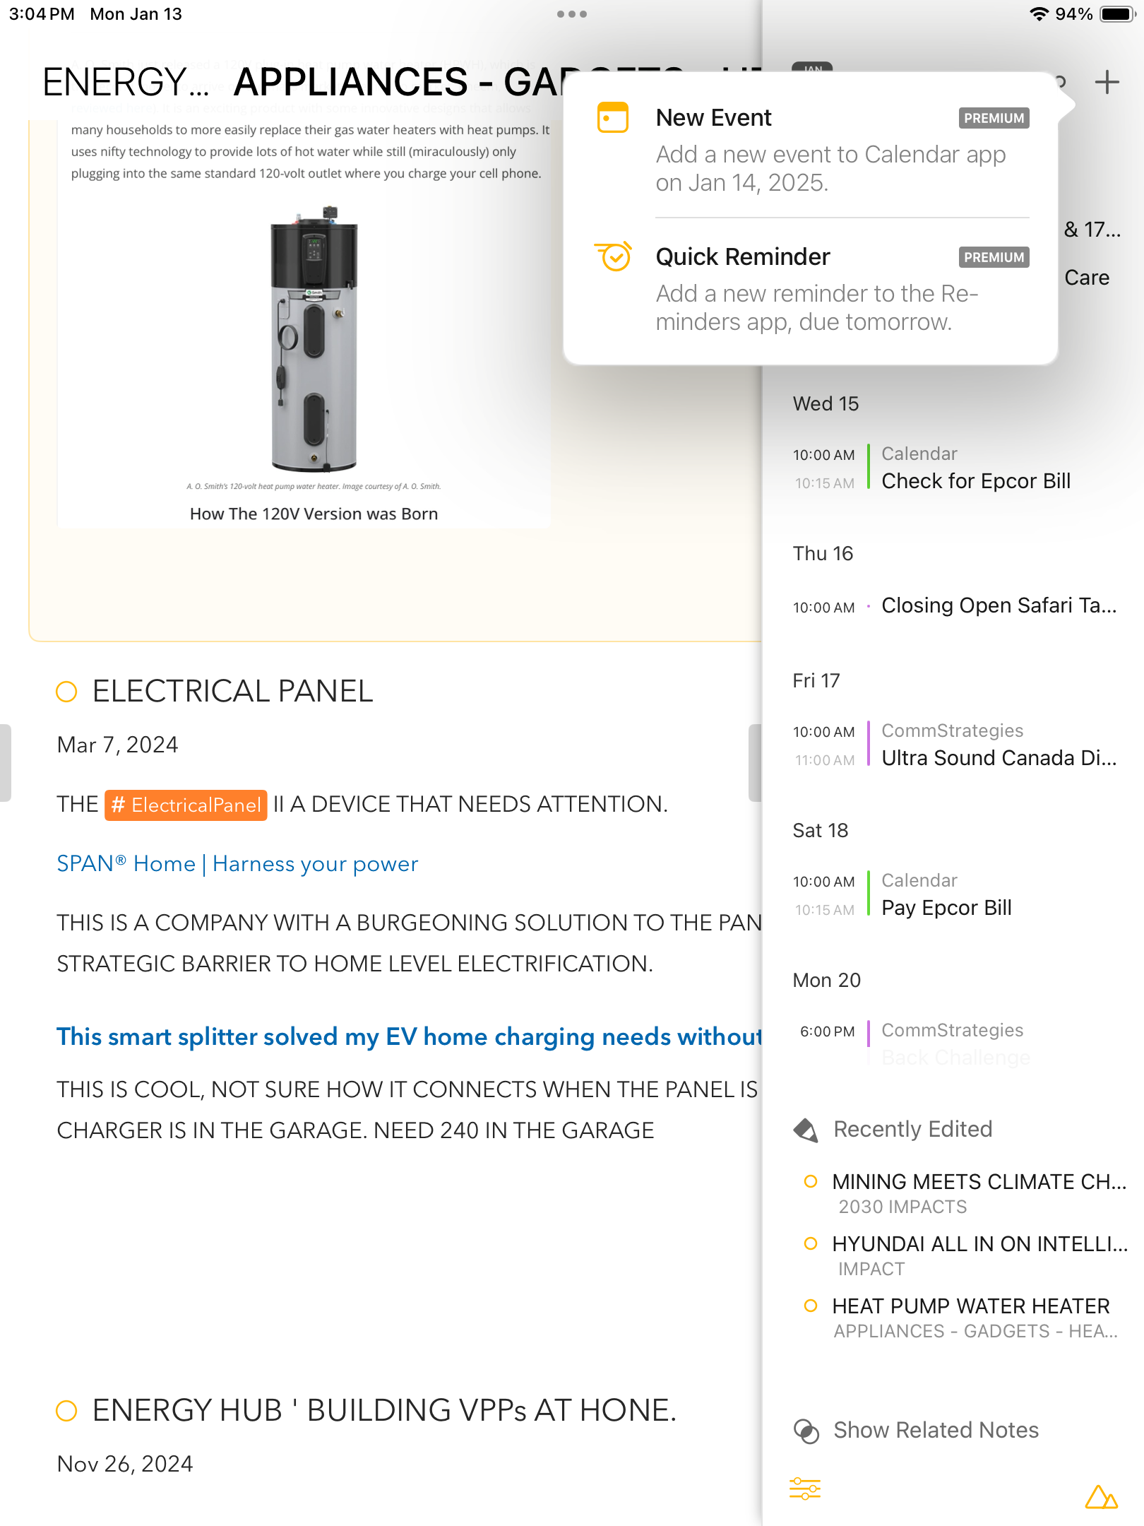
Task: Open SPAN Home Harness your power link
Action: point(237,864)
